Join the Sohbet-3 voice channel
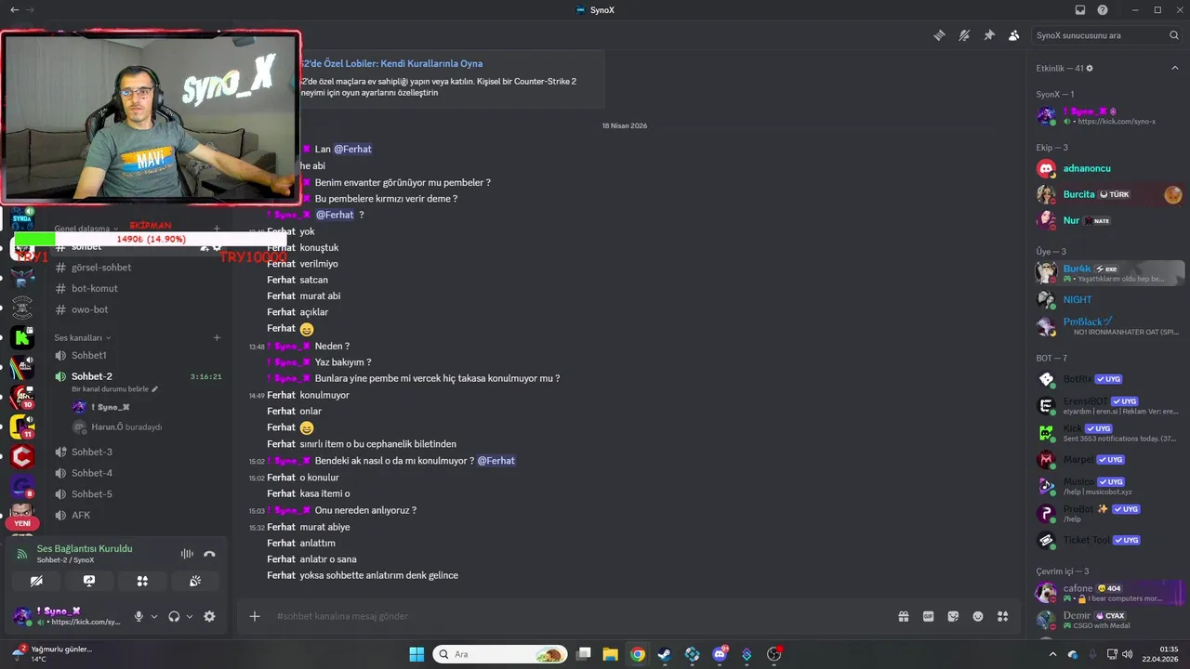Image resolution: width=1190 pixels, height=669 pixels. point(138,452)
